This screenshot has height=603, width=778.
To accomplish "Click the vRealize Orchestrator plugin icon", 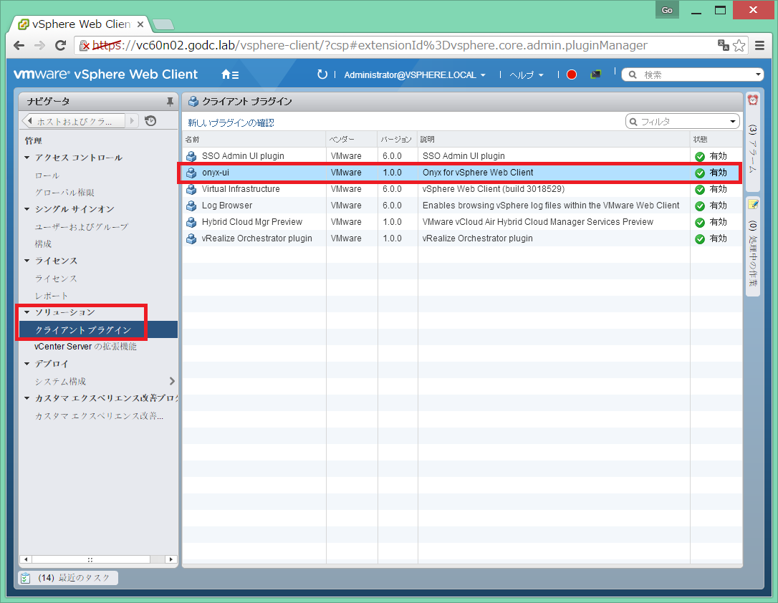I will [191, 238].
